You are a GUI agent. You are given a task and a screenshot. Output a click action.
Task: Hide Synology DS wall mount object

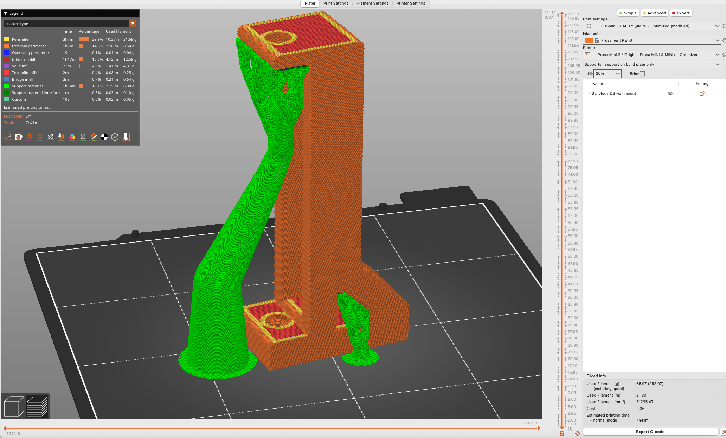click(x=670, y=93)
